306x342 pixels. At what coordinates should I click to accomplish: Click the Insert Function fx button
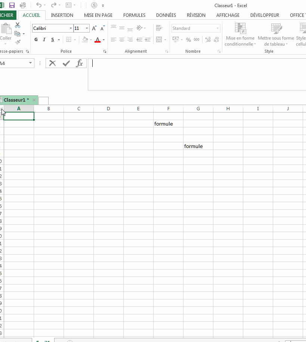pyautogui.click(x=79, y=63)
